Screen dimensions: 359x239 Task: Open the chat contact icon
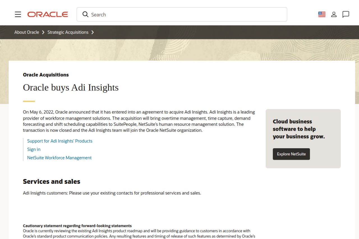tap(346, 14)
